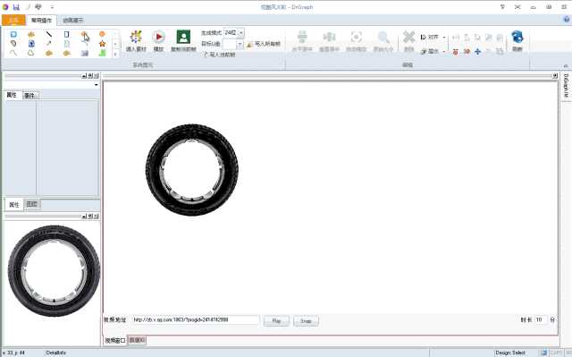Viewport: 572px width, 357px height.
Task: Switch to the third ribbon tab
Action: tap(73, 20)
